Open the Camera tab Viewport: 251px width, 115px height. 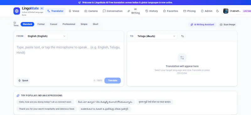91,11
